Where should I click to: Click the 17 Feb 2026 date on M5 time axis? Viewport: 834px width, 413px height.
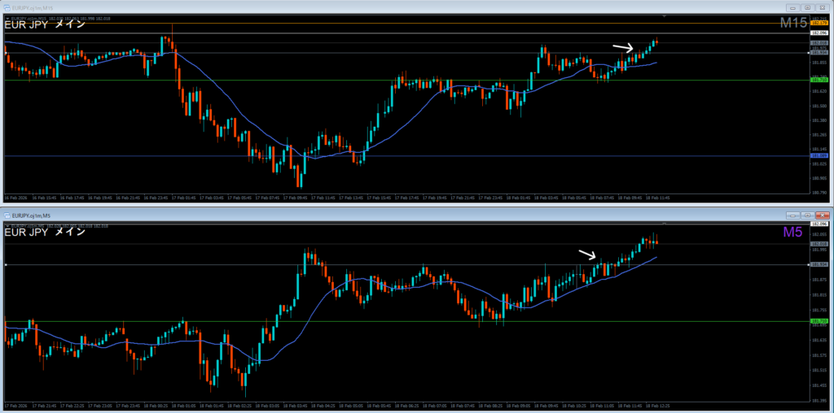[16, 405]
